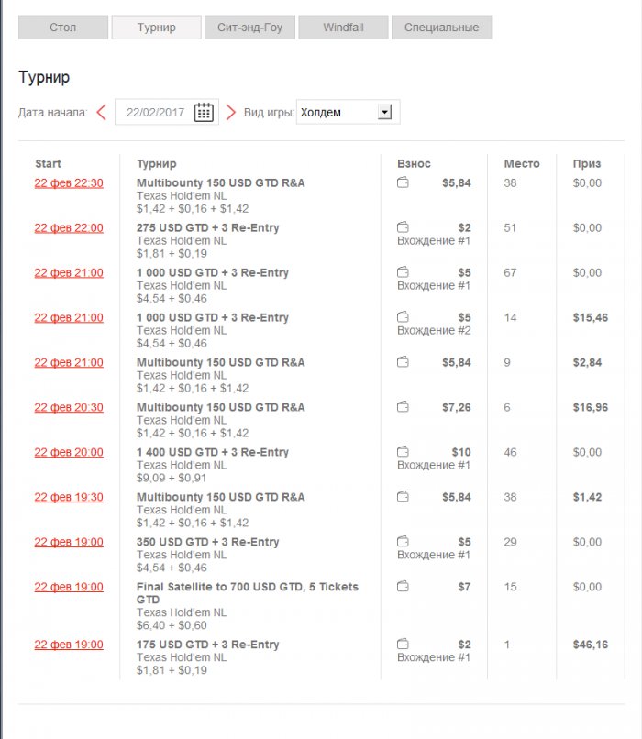Click wallet icon for 175 USD GTD tournament
Image resolution: width=642 pixels, height=739 pixels.
pos(403,645)
